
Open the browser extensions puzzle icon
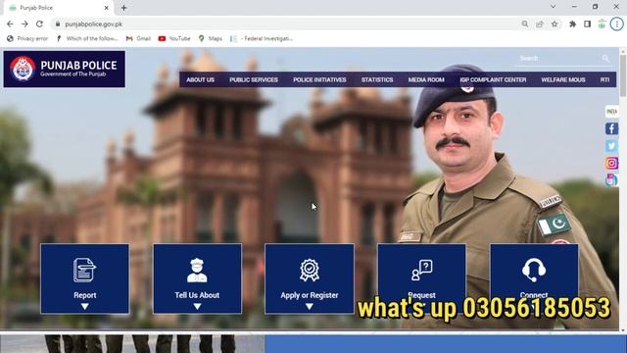pyautogui.click(x=572, y=24)
